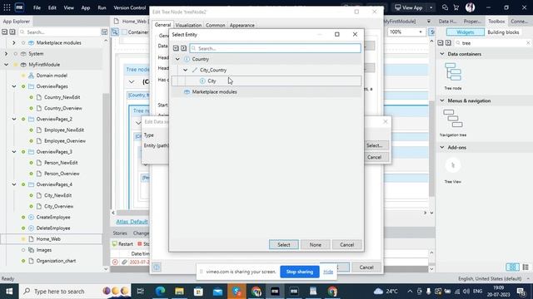Click the Tree View add-on widget

pyautogui.click(x=453, y=170)
